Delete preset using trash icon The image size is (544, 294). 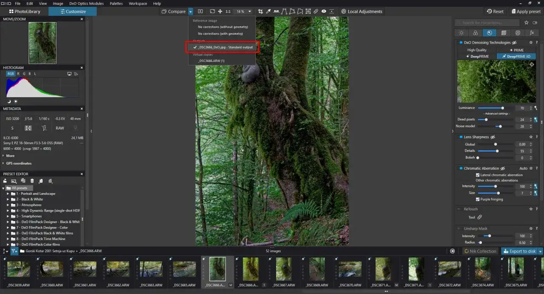(32, 181)
